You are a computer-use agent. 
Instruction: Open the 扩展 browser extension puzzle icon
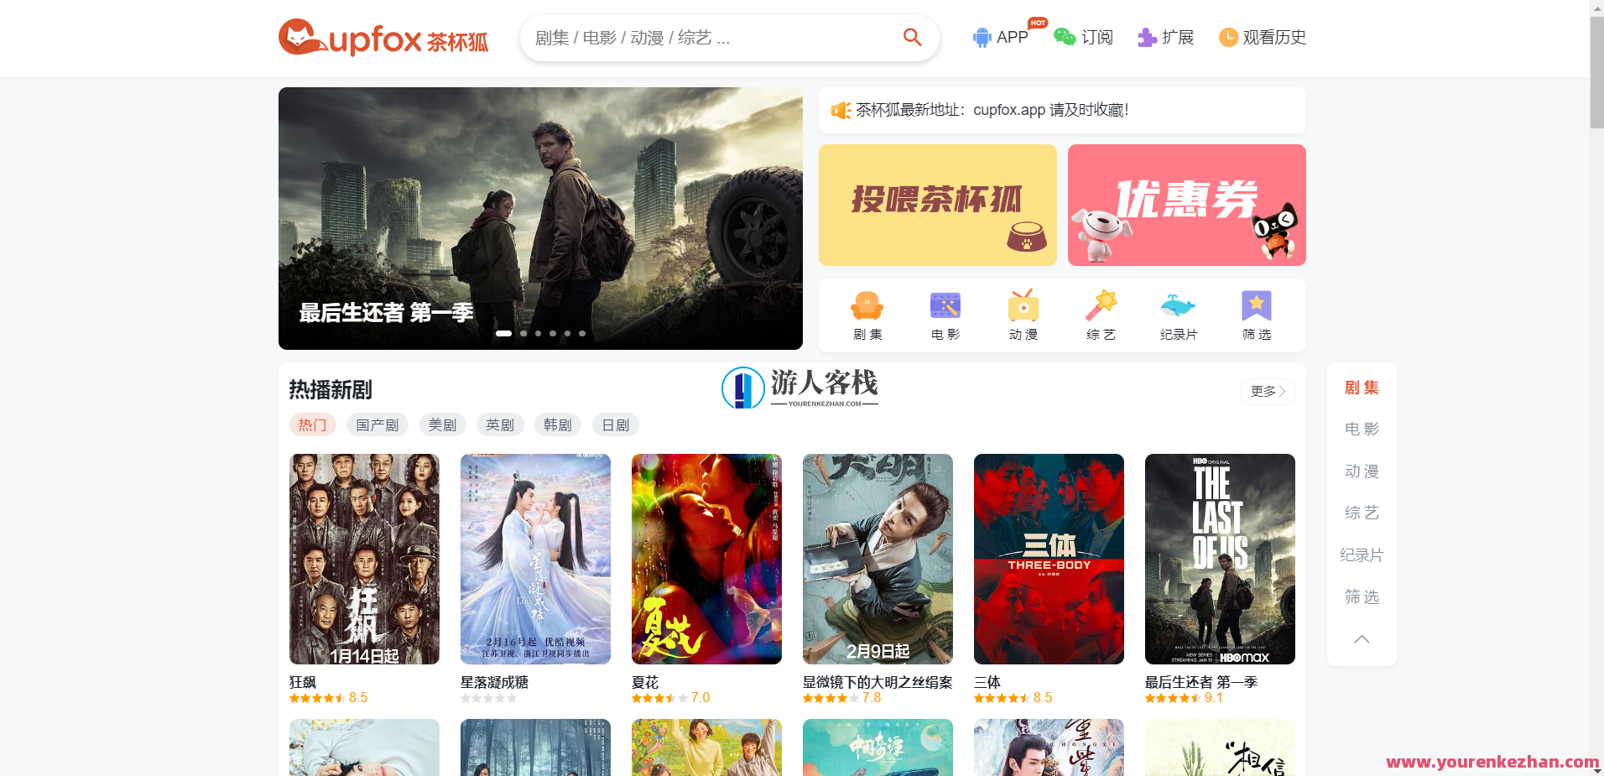click(1145, 37)
